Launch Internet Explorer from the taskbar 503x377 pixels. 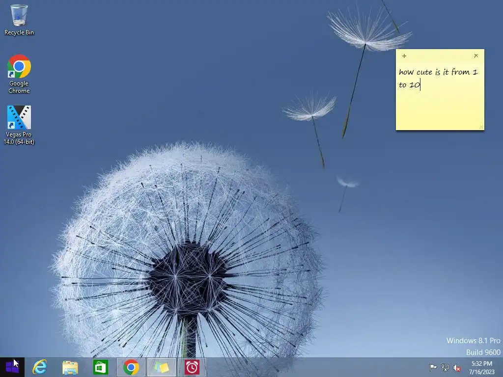point(40,367)
